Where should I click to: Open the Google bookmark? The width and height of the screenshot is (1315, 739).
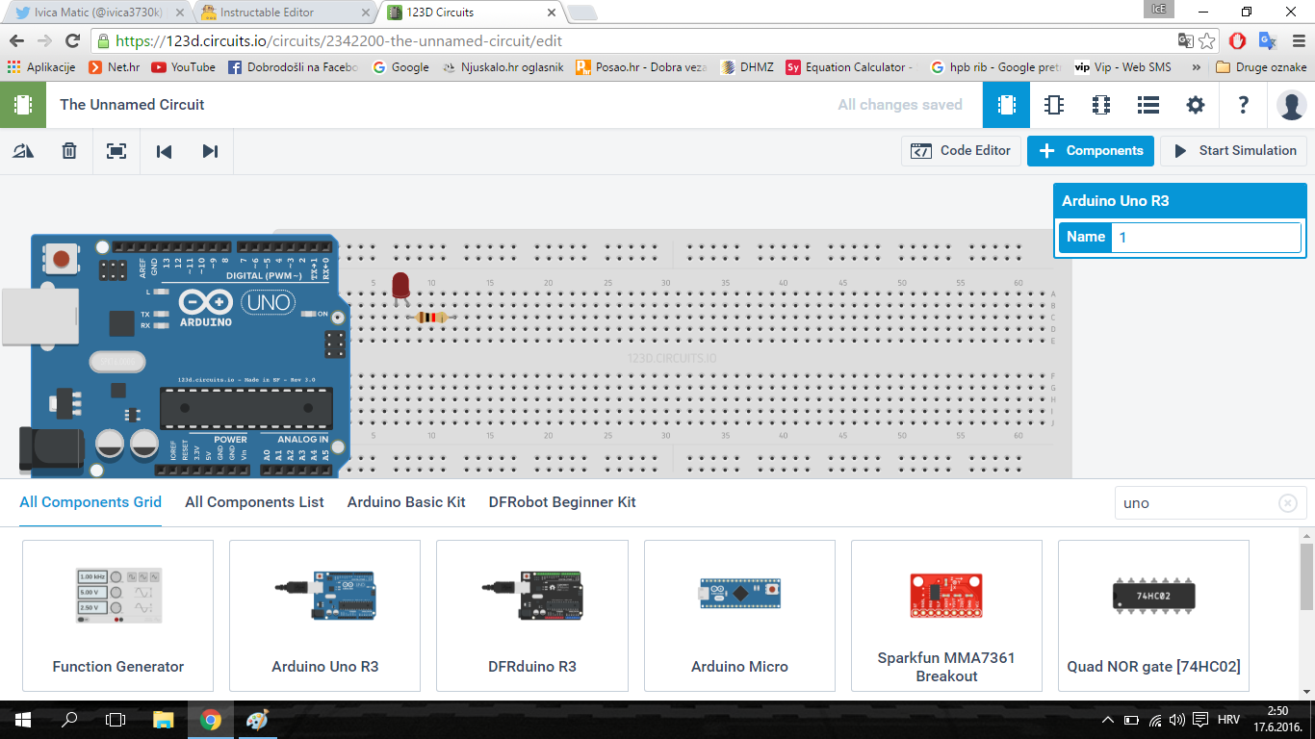(x=400, y=67)
